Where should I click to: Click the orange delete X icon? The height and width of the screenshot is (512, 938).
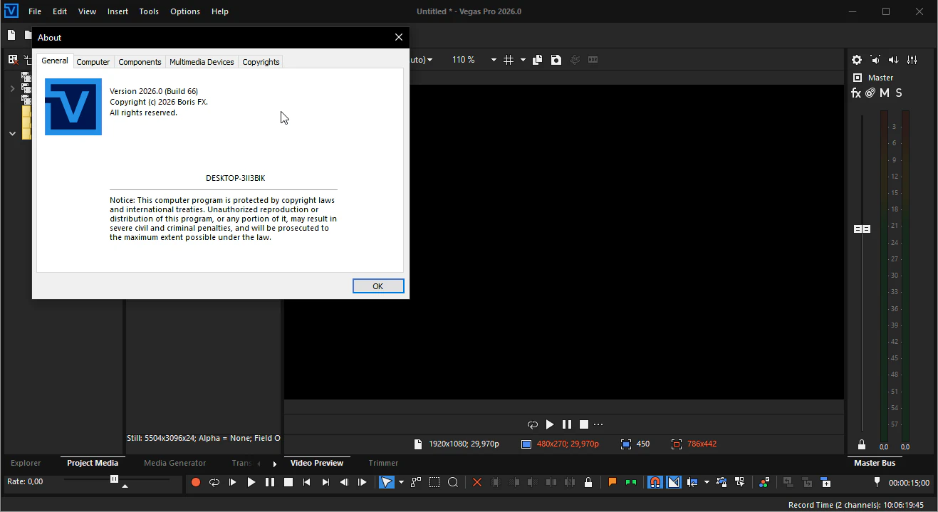point(477,482)
